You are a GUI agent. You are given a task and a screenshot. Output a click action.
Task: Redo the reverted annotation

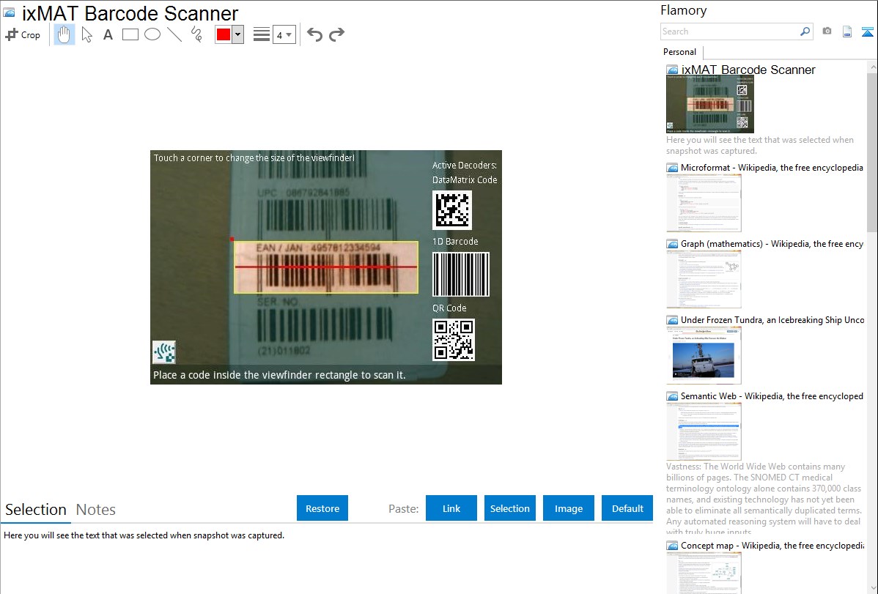pyautogui.click(x=337, y=34)
